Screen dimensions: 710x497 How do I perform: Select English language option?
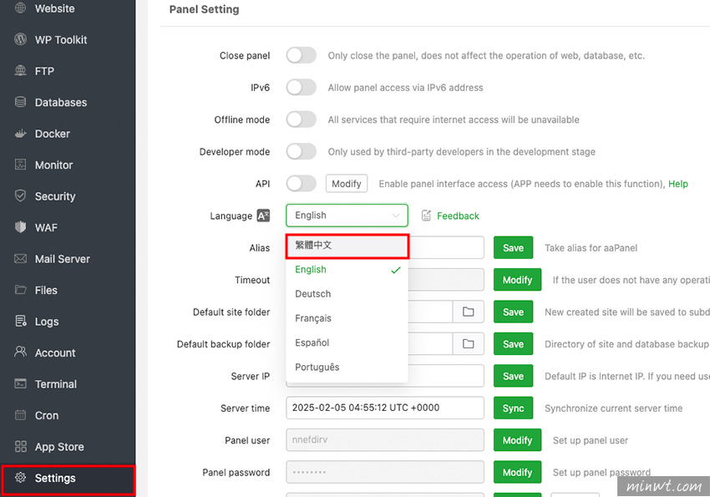(x=347, y=270)
